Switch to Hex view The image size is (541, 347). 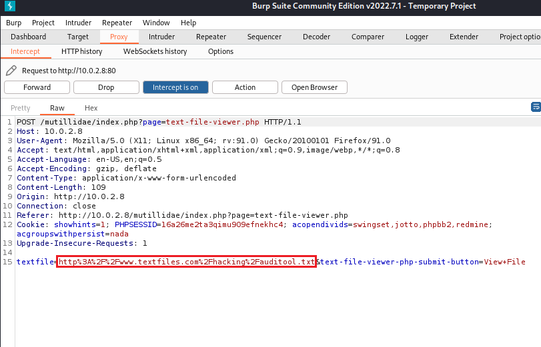pyautogui.click(x=91, y=108)
